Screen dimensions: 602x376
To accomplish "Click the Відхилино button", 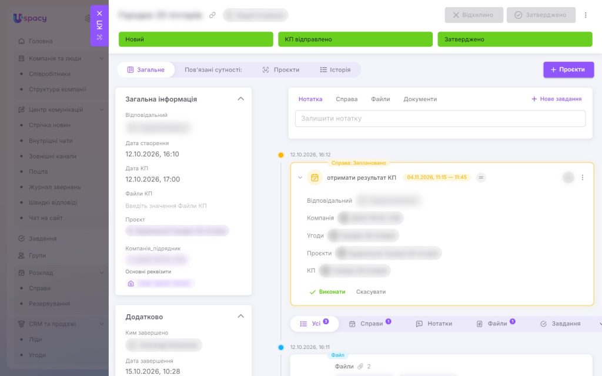I will (x=474, y=15).
